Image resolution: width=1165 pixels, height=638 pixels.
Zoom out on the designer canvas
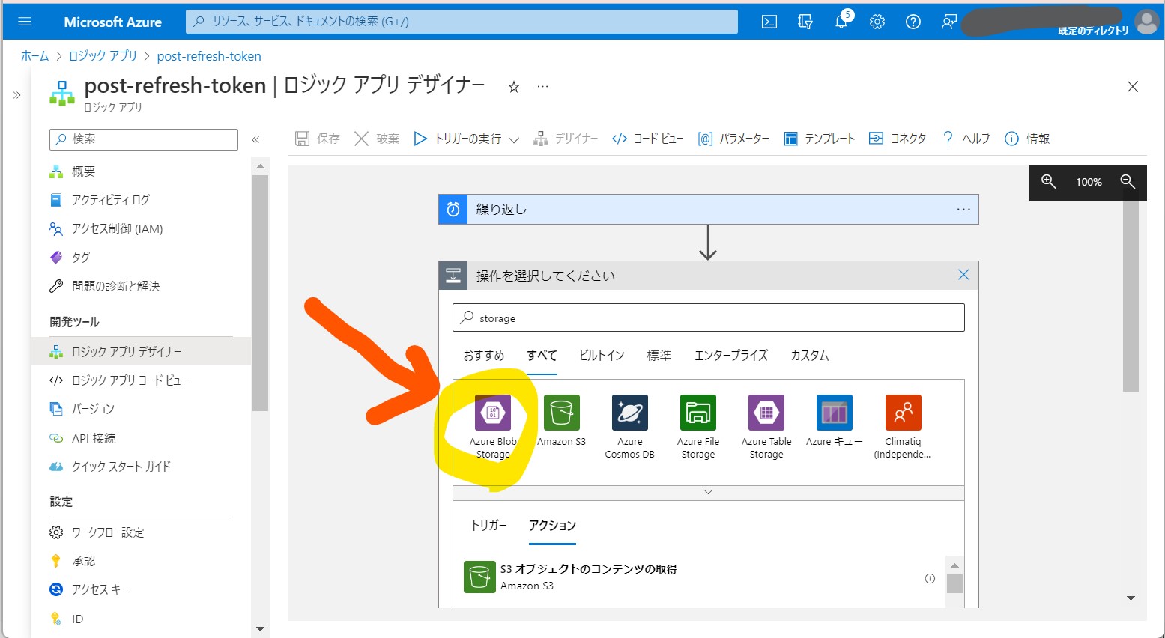point(1128,182)
